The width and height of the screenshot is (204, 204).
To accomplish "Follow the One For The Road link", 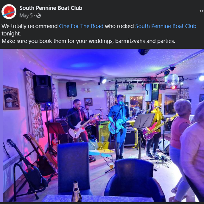I will click(x=81, y=26).
